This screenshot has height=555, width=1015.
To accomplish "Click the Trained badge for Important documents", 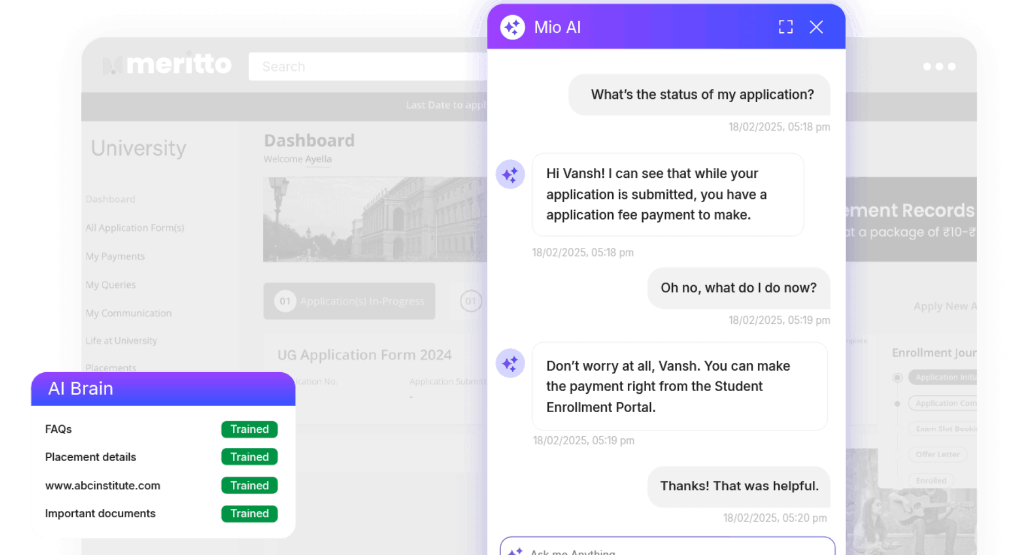I will tap(249, 514).
